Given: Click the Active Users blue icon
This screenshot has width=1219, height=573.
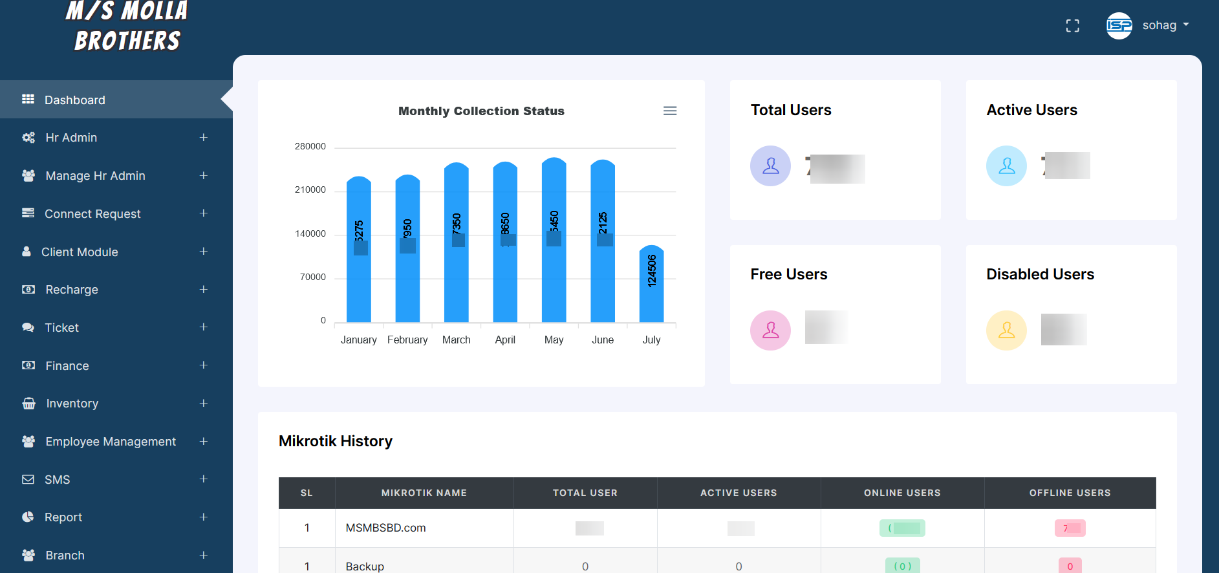Looking at the screenshot, I should point(1006,166).
